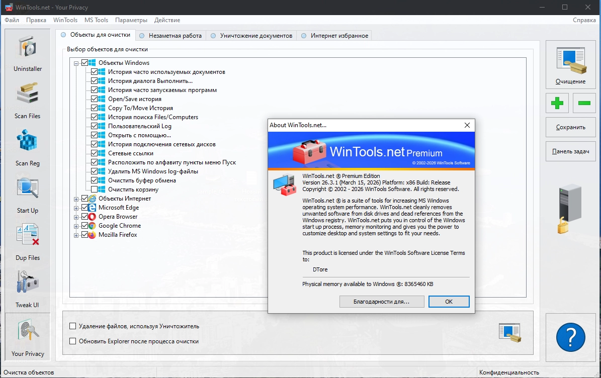The width and height of the screenshot is (601, 378).
Task: Click the server with padlock icon
Action: [x=569, y=208]
